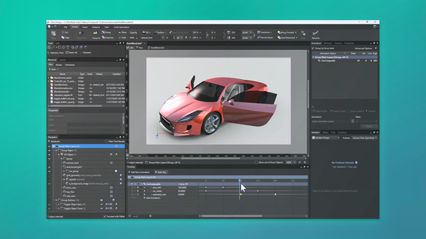This screenshot has width=426, height=239.
Task: Collapse the Group Main Layout tree node
Action: click(54, 146)
